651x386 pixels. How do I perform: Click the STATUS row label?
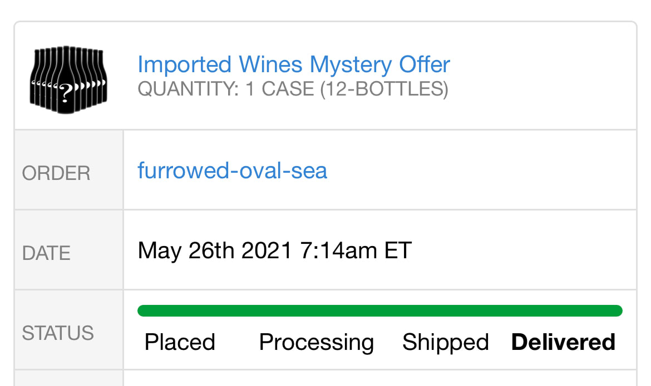[57, 333]
